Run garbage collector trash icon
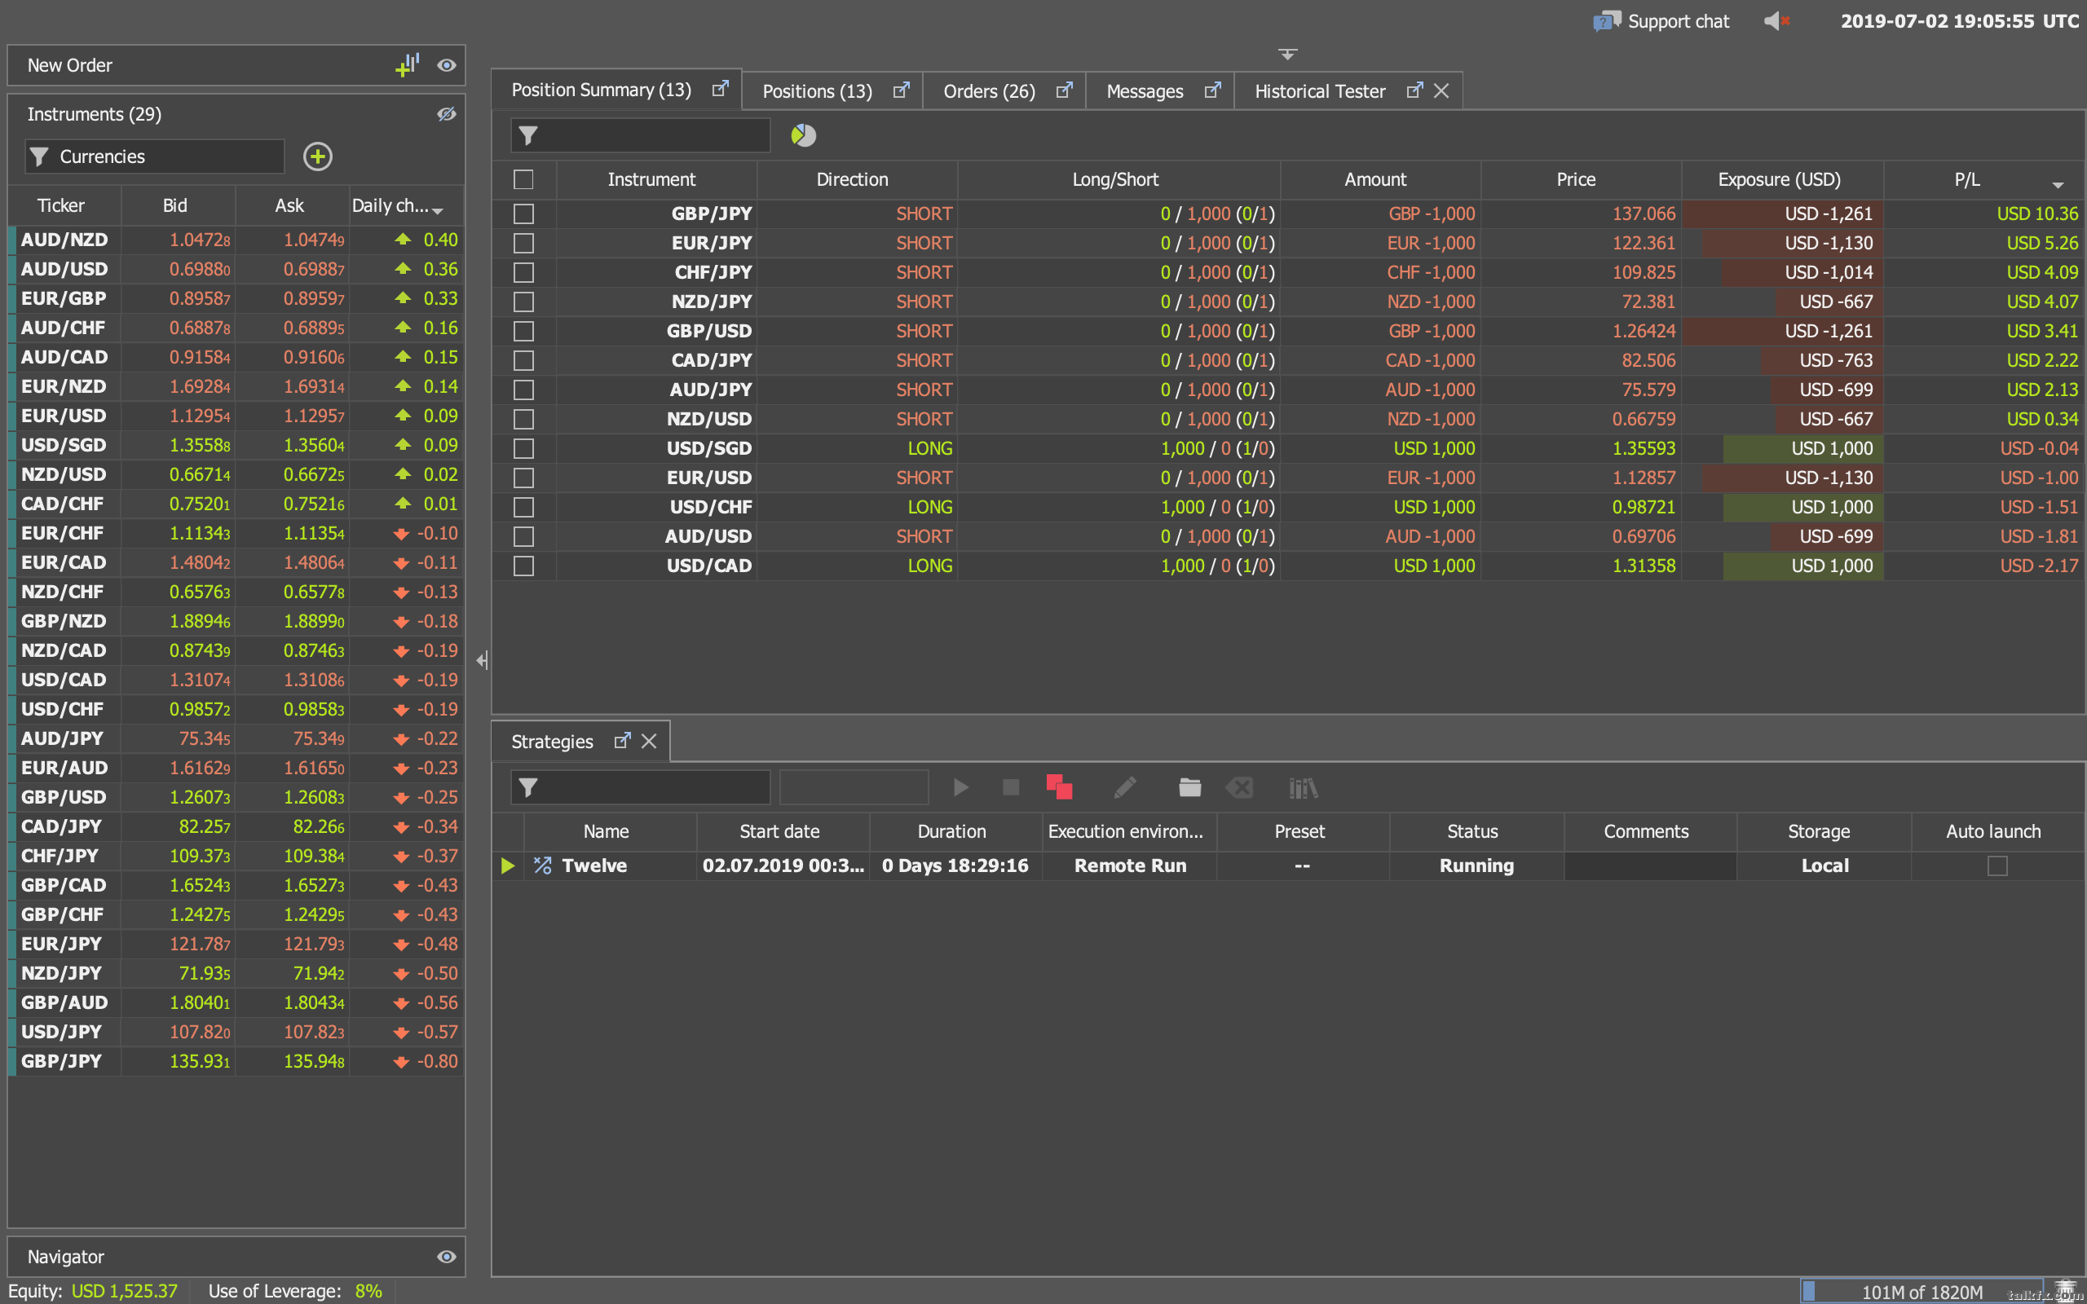The width and height of the screenshot is (2087, 1304). (2066, 1289)
